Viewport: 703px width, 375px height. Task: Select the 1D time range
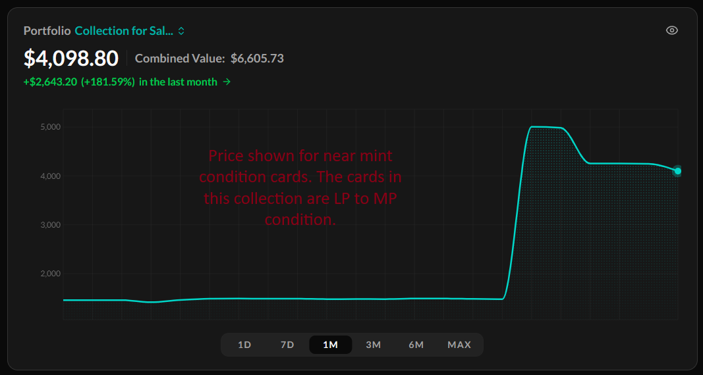244,345
